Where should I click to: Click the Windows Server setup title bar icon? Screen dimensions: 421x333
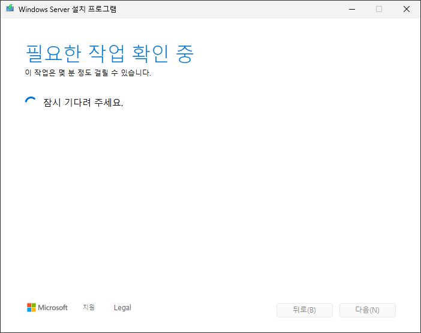10,8
